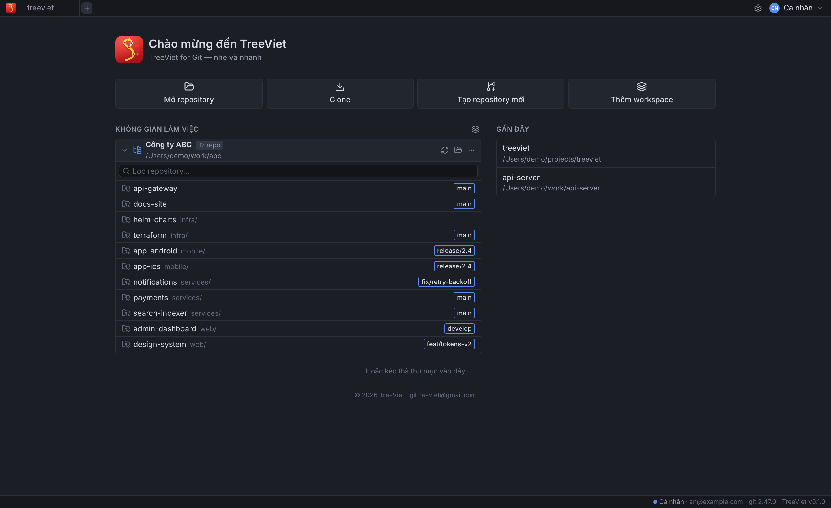Click TreeViet v0.1.0 version text
This screenshot has width=831, height=508.
point(803,502)
